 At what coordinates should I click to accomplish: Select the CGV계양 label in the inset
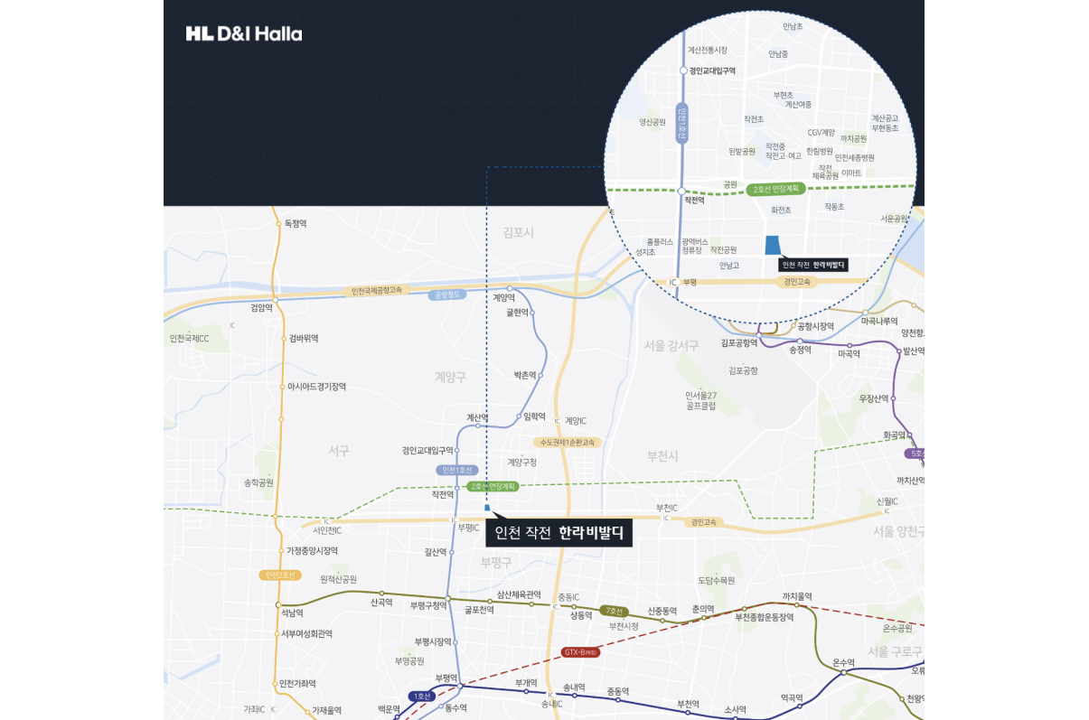tap(821, 133)
